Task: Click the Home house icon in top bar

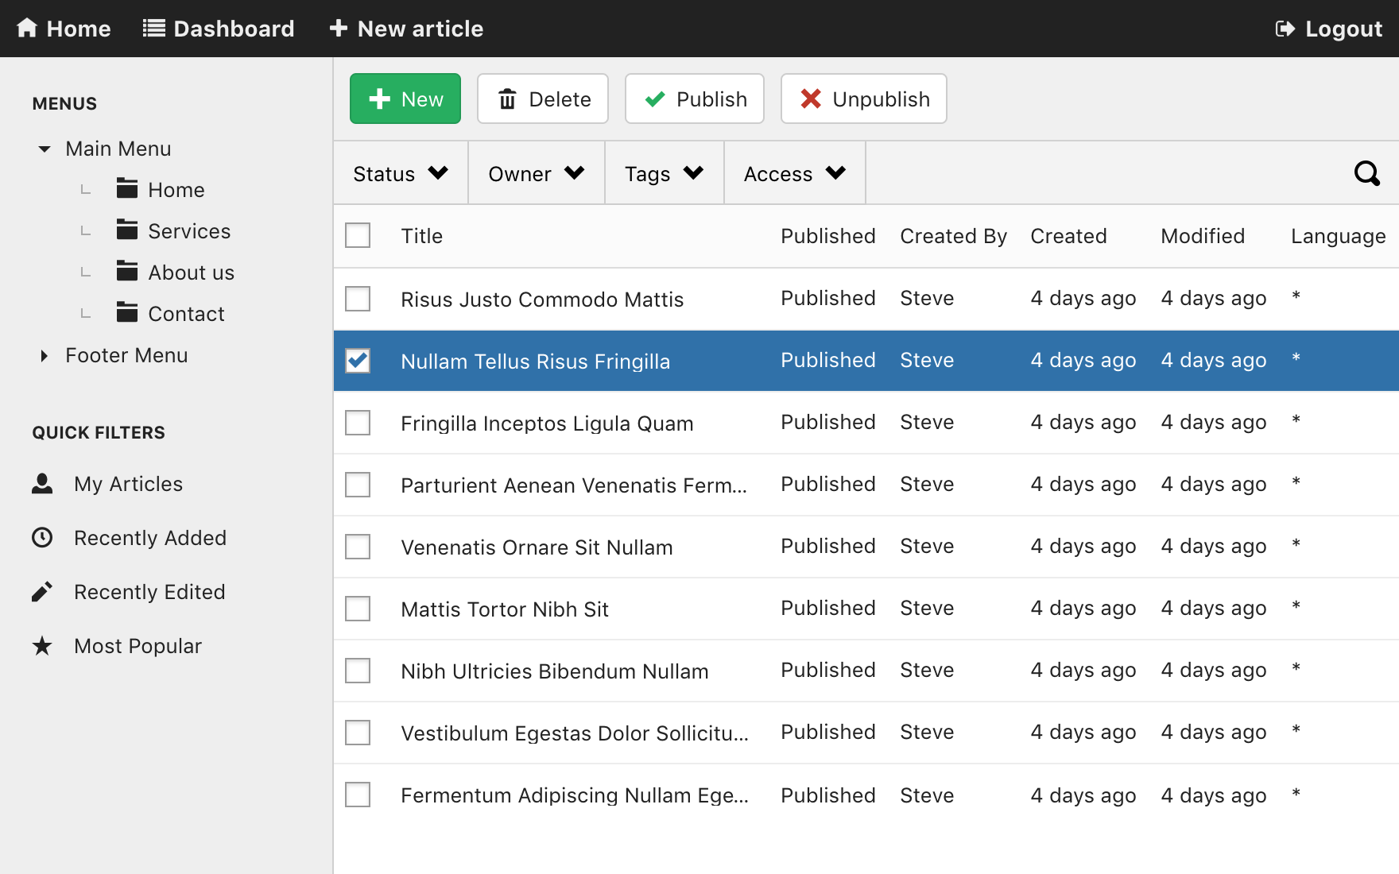Action: 27,29
